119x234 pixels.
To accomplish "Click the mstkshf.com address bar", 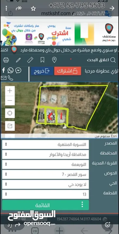I will tap(56, 14).
